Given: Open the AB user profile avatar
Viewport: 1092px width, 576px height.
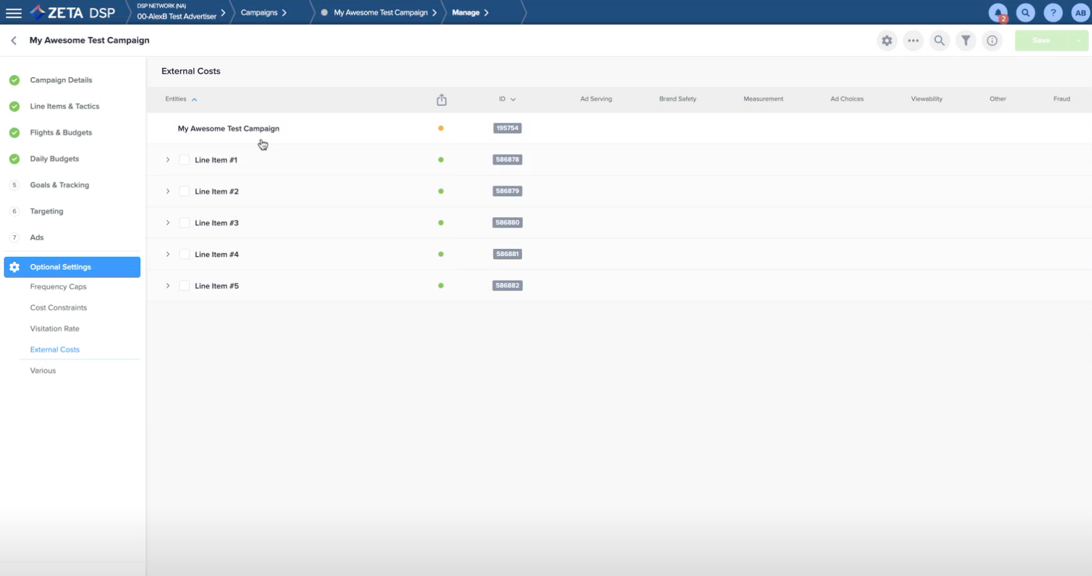Looking at the screenshot, I should [1080, 13].
